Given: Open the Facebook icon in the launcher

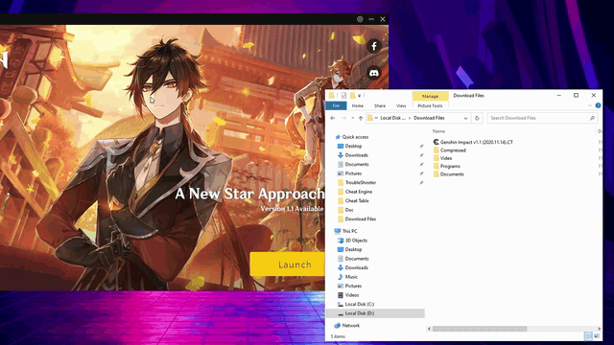Looking at the screenshot, I should click(x=374, y=46).
